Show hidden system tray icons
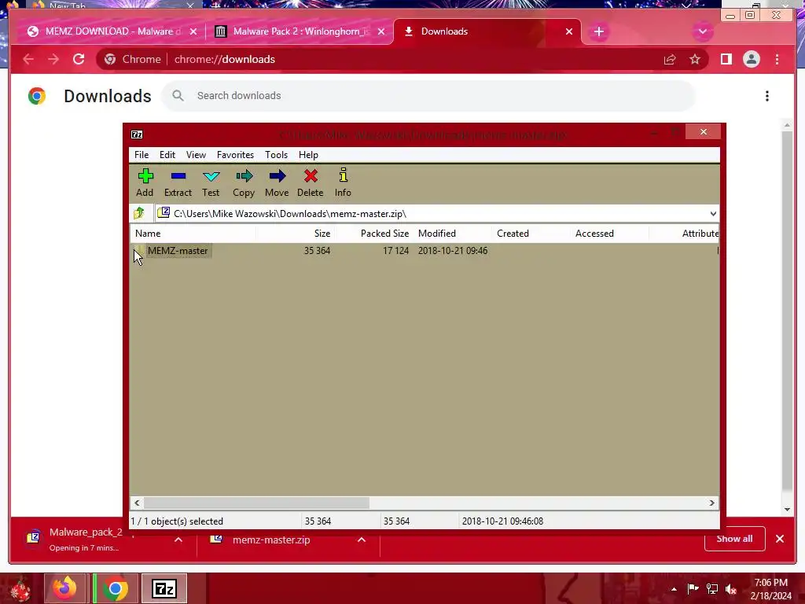Image resolution: width=805 pixels, height=604 pixels. pyautogui.click(x=674, y=589)
